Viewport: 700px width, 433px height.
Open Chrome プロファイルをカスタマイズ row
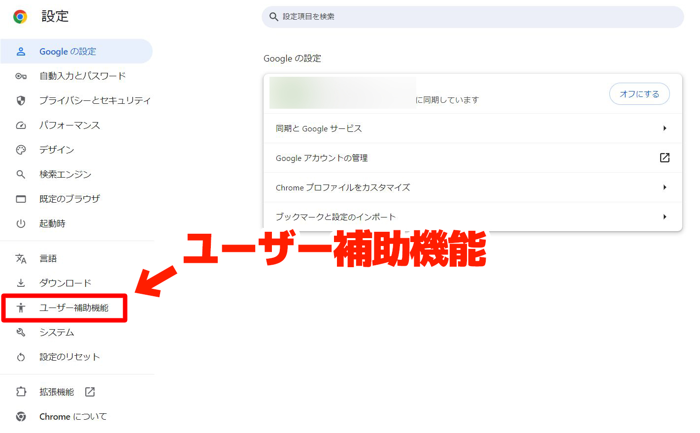473,187
